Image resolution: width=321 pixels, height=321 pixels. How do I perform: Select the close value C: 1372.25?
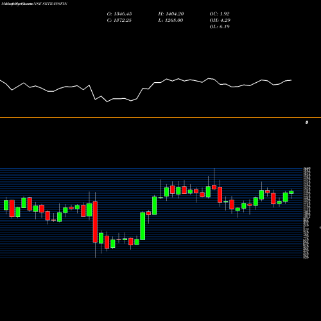point(119,21)
